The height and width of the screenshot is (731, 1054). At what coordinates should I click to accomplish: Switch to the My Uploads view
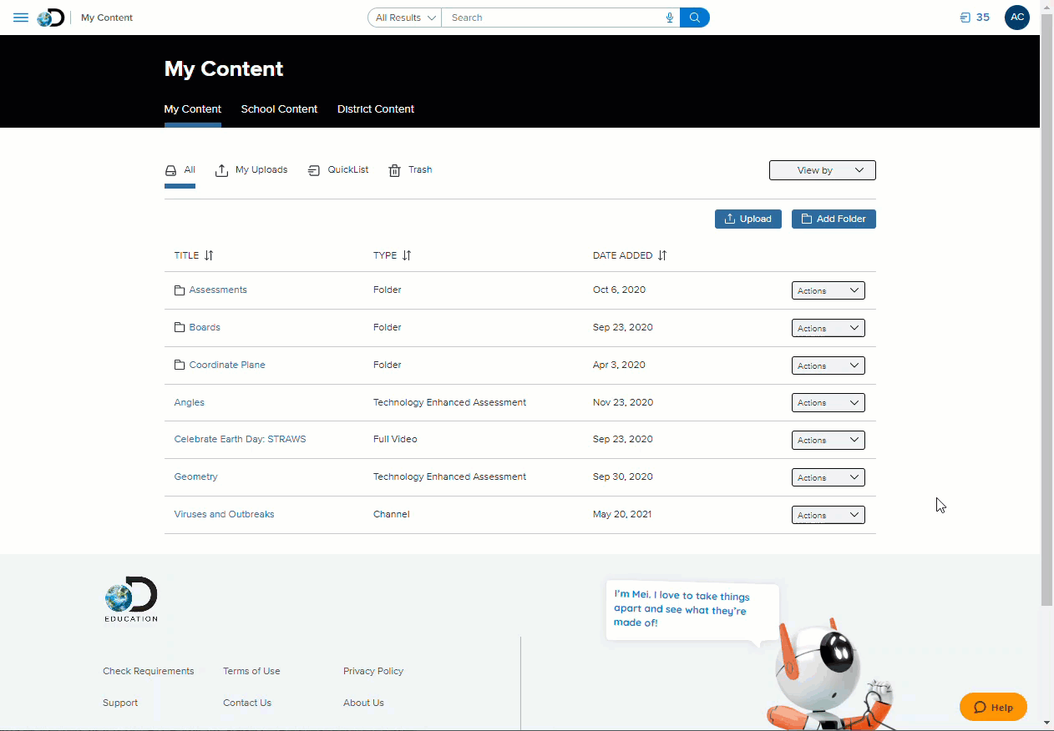(251, 169)
